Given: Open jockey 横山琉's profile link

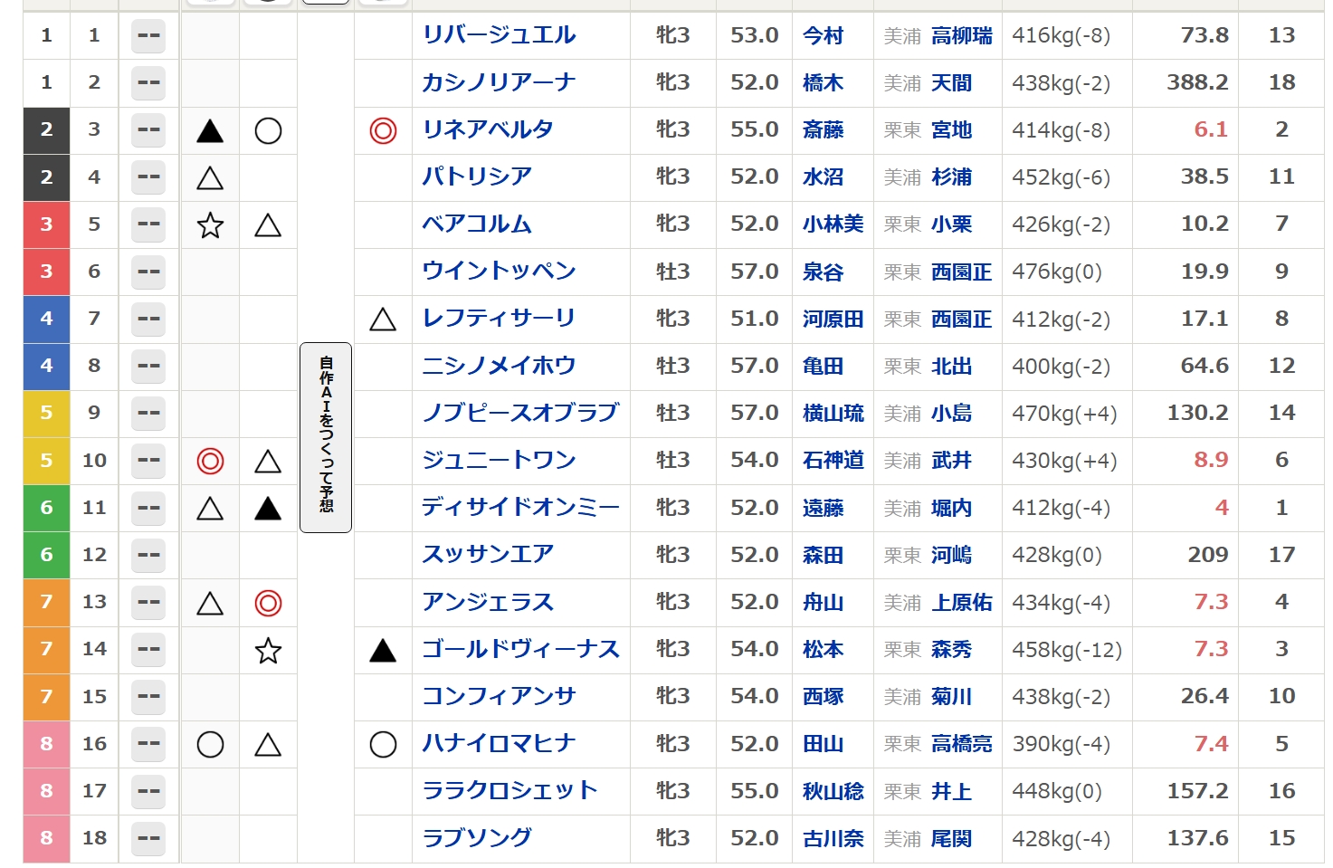Looking at the screenshot, I should (x=833, y=414).
